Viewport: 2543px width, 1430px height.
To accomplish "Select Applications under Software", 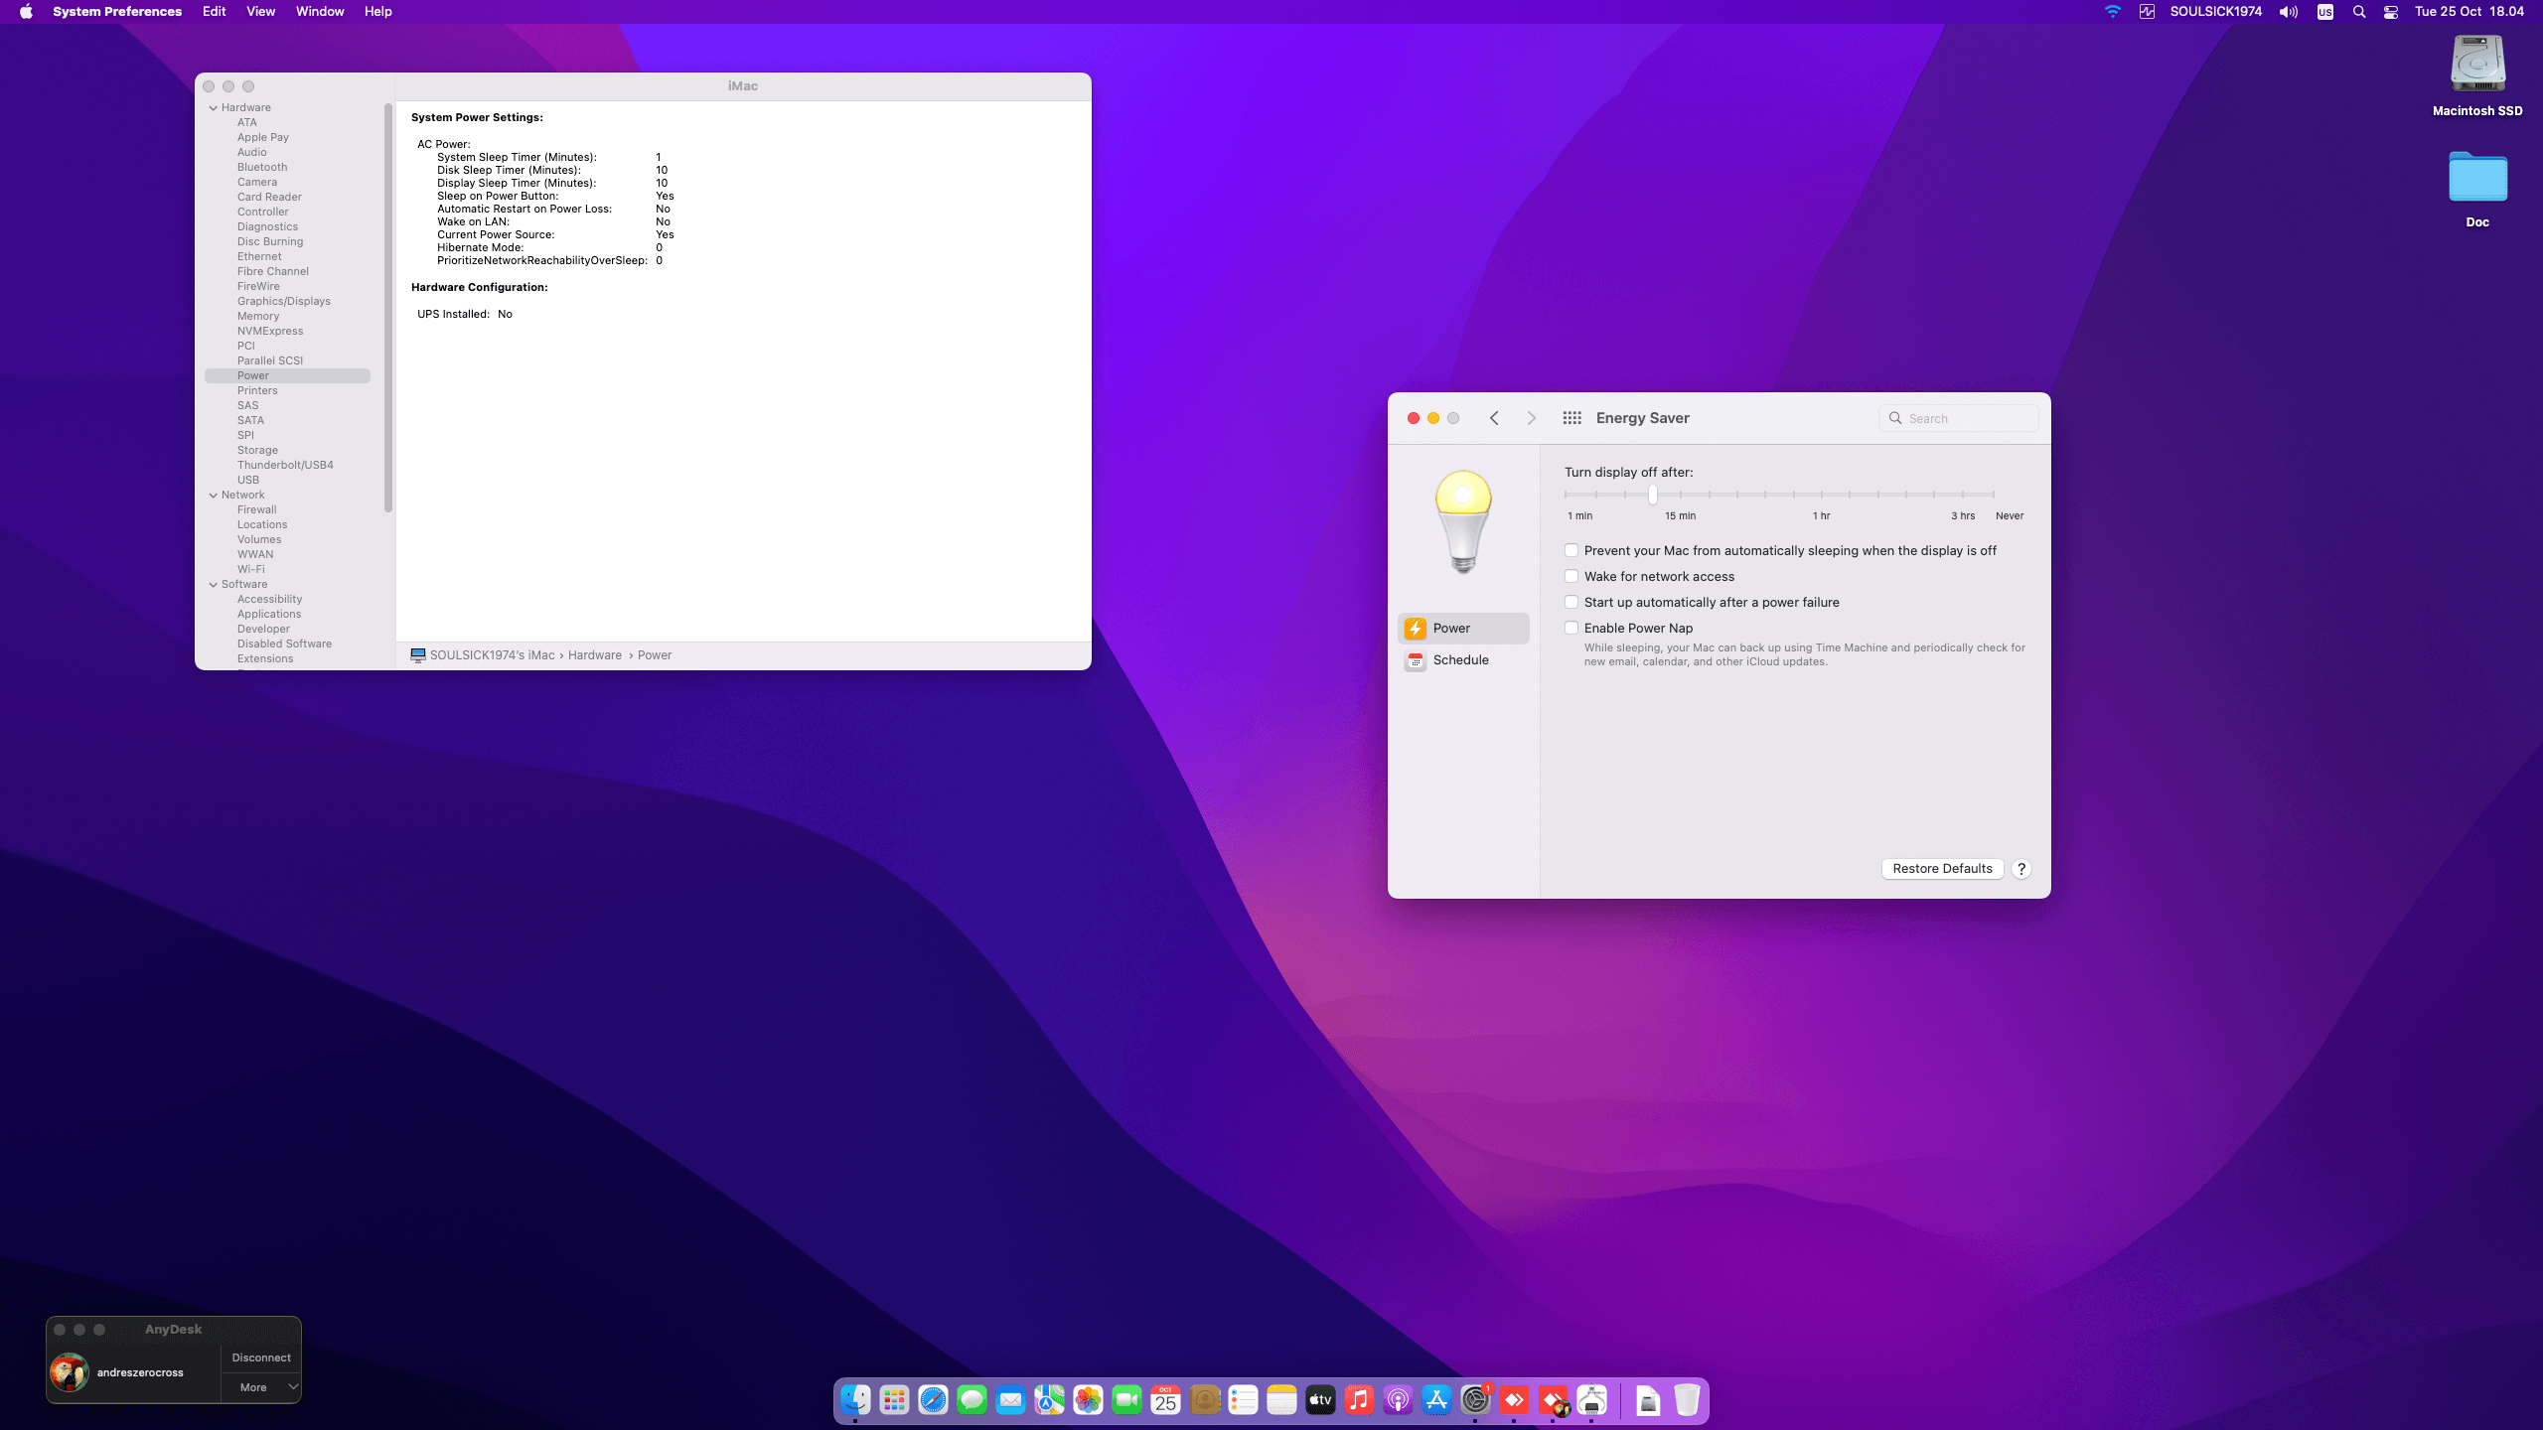I will pyautogui.click(x=269, y=614).
